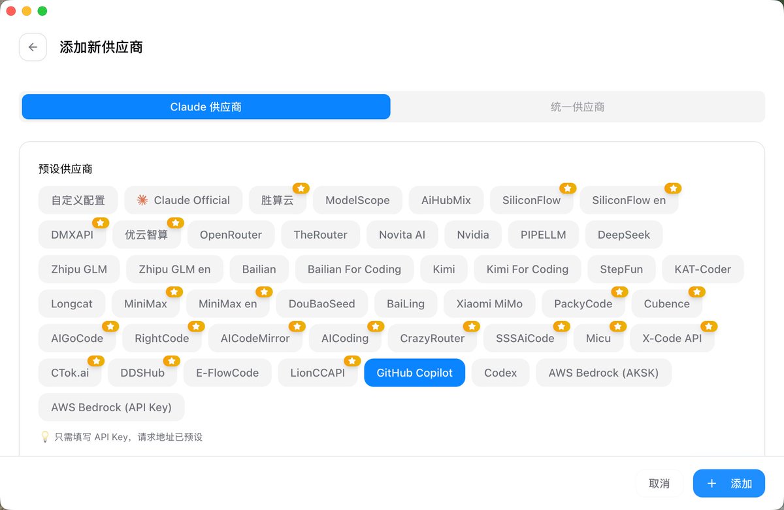This screenshot has width=784, height=510.
Task: Click the star badge on X-Code API
Action: (x=709, y=326)
